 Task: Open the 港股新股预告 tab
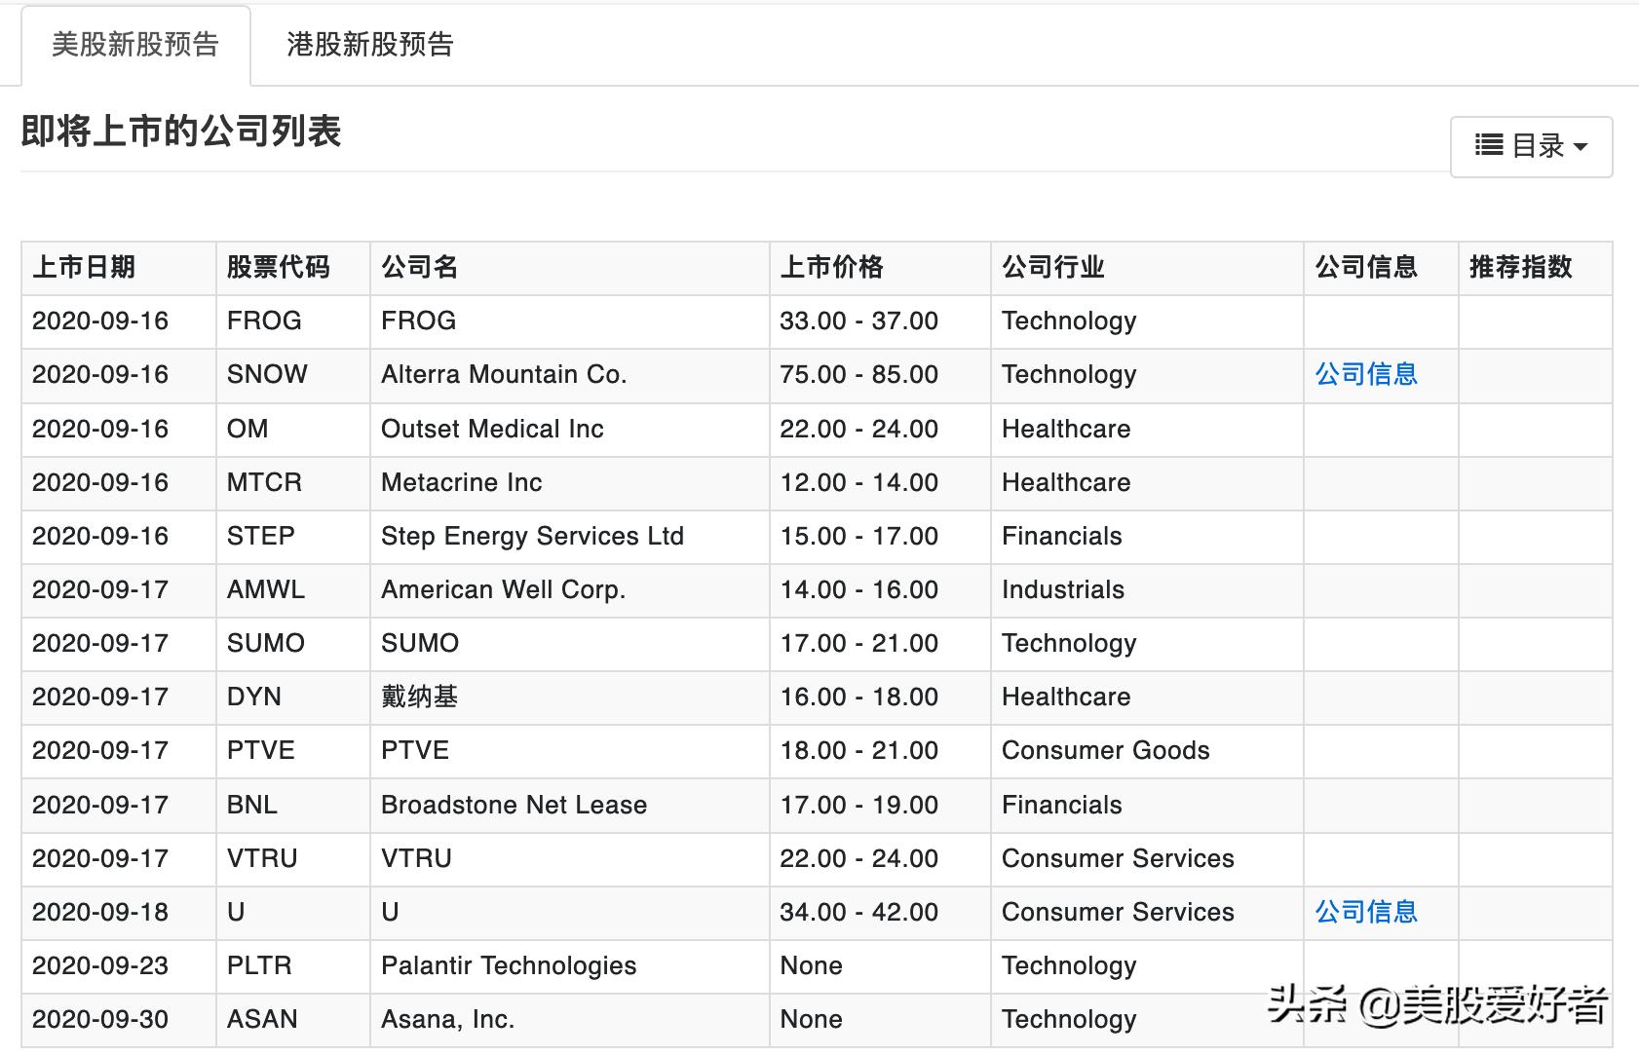coord(369,45)
